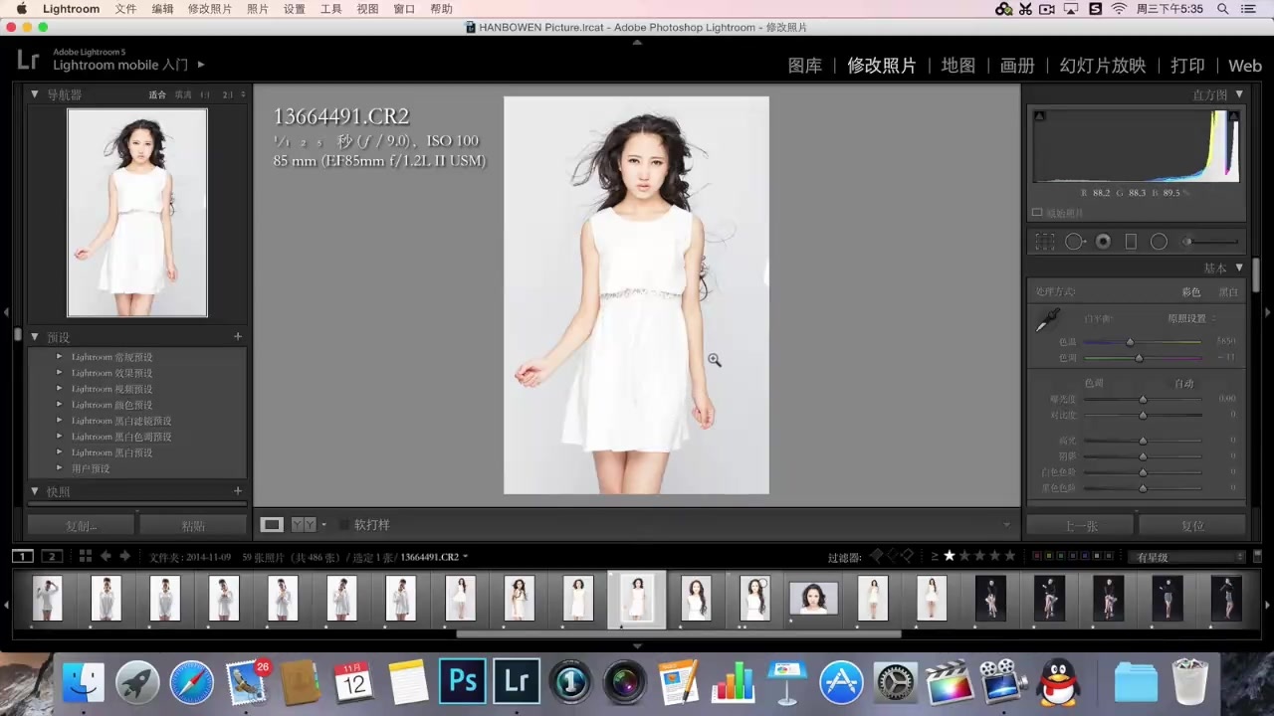1274x716 pixels.
Task: Click the 复位 reset button
Action: tap(1192, 526)
